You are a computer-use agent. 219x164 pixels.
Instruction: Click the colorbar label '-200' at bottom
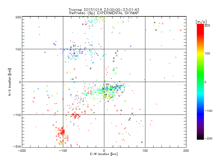coord(208,138)
